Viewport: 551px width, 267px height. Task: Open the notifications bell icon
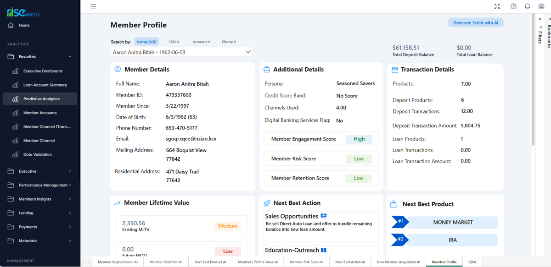click(528, 6)
